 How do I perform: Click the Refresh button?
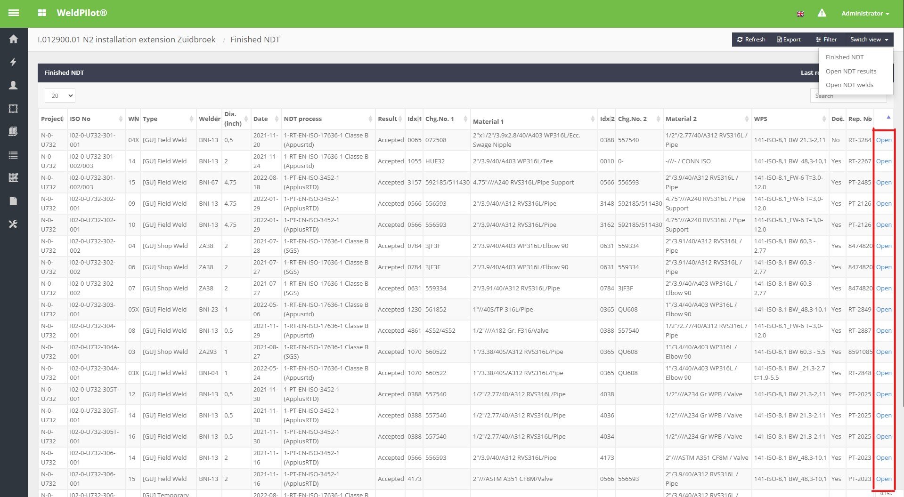(751, 40)
